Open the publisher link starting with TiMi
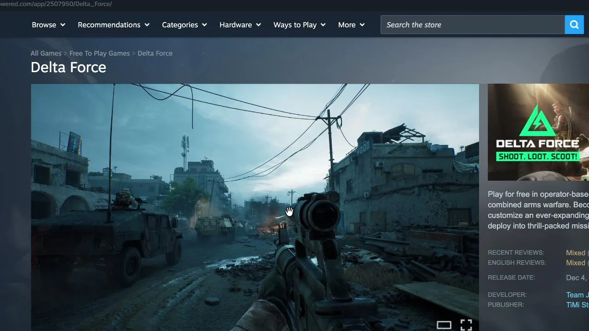 tap(577, 305)
